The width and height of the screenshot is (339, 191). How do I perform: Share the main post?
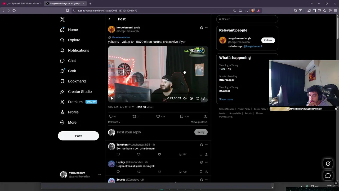(x=205, y=116)
